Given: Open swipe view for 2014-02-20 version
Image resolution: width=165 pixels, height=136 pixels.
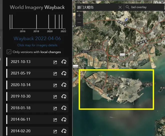Looking at the screenshot, I should click(x=55, y=131).
